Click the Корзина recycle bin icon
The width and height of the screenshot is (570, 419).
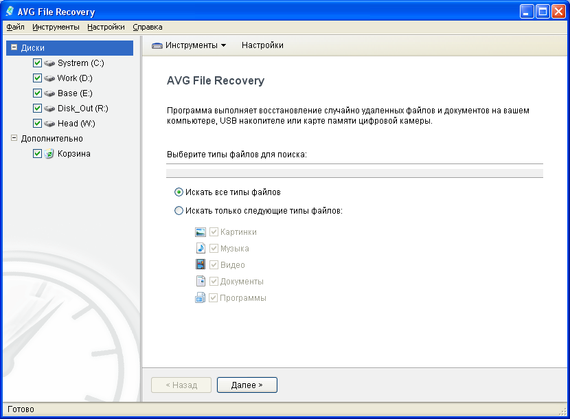coord(49,153)
